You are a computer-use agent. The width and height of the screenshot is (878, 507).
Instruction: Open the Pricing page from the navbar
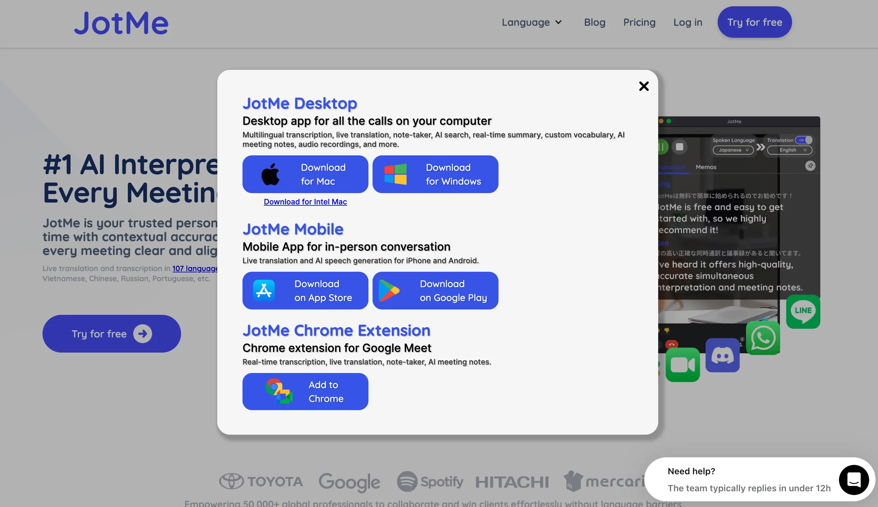[x=639, y=22]
